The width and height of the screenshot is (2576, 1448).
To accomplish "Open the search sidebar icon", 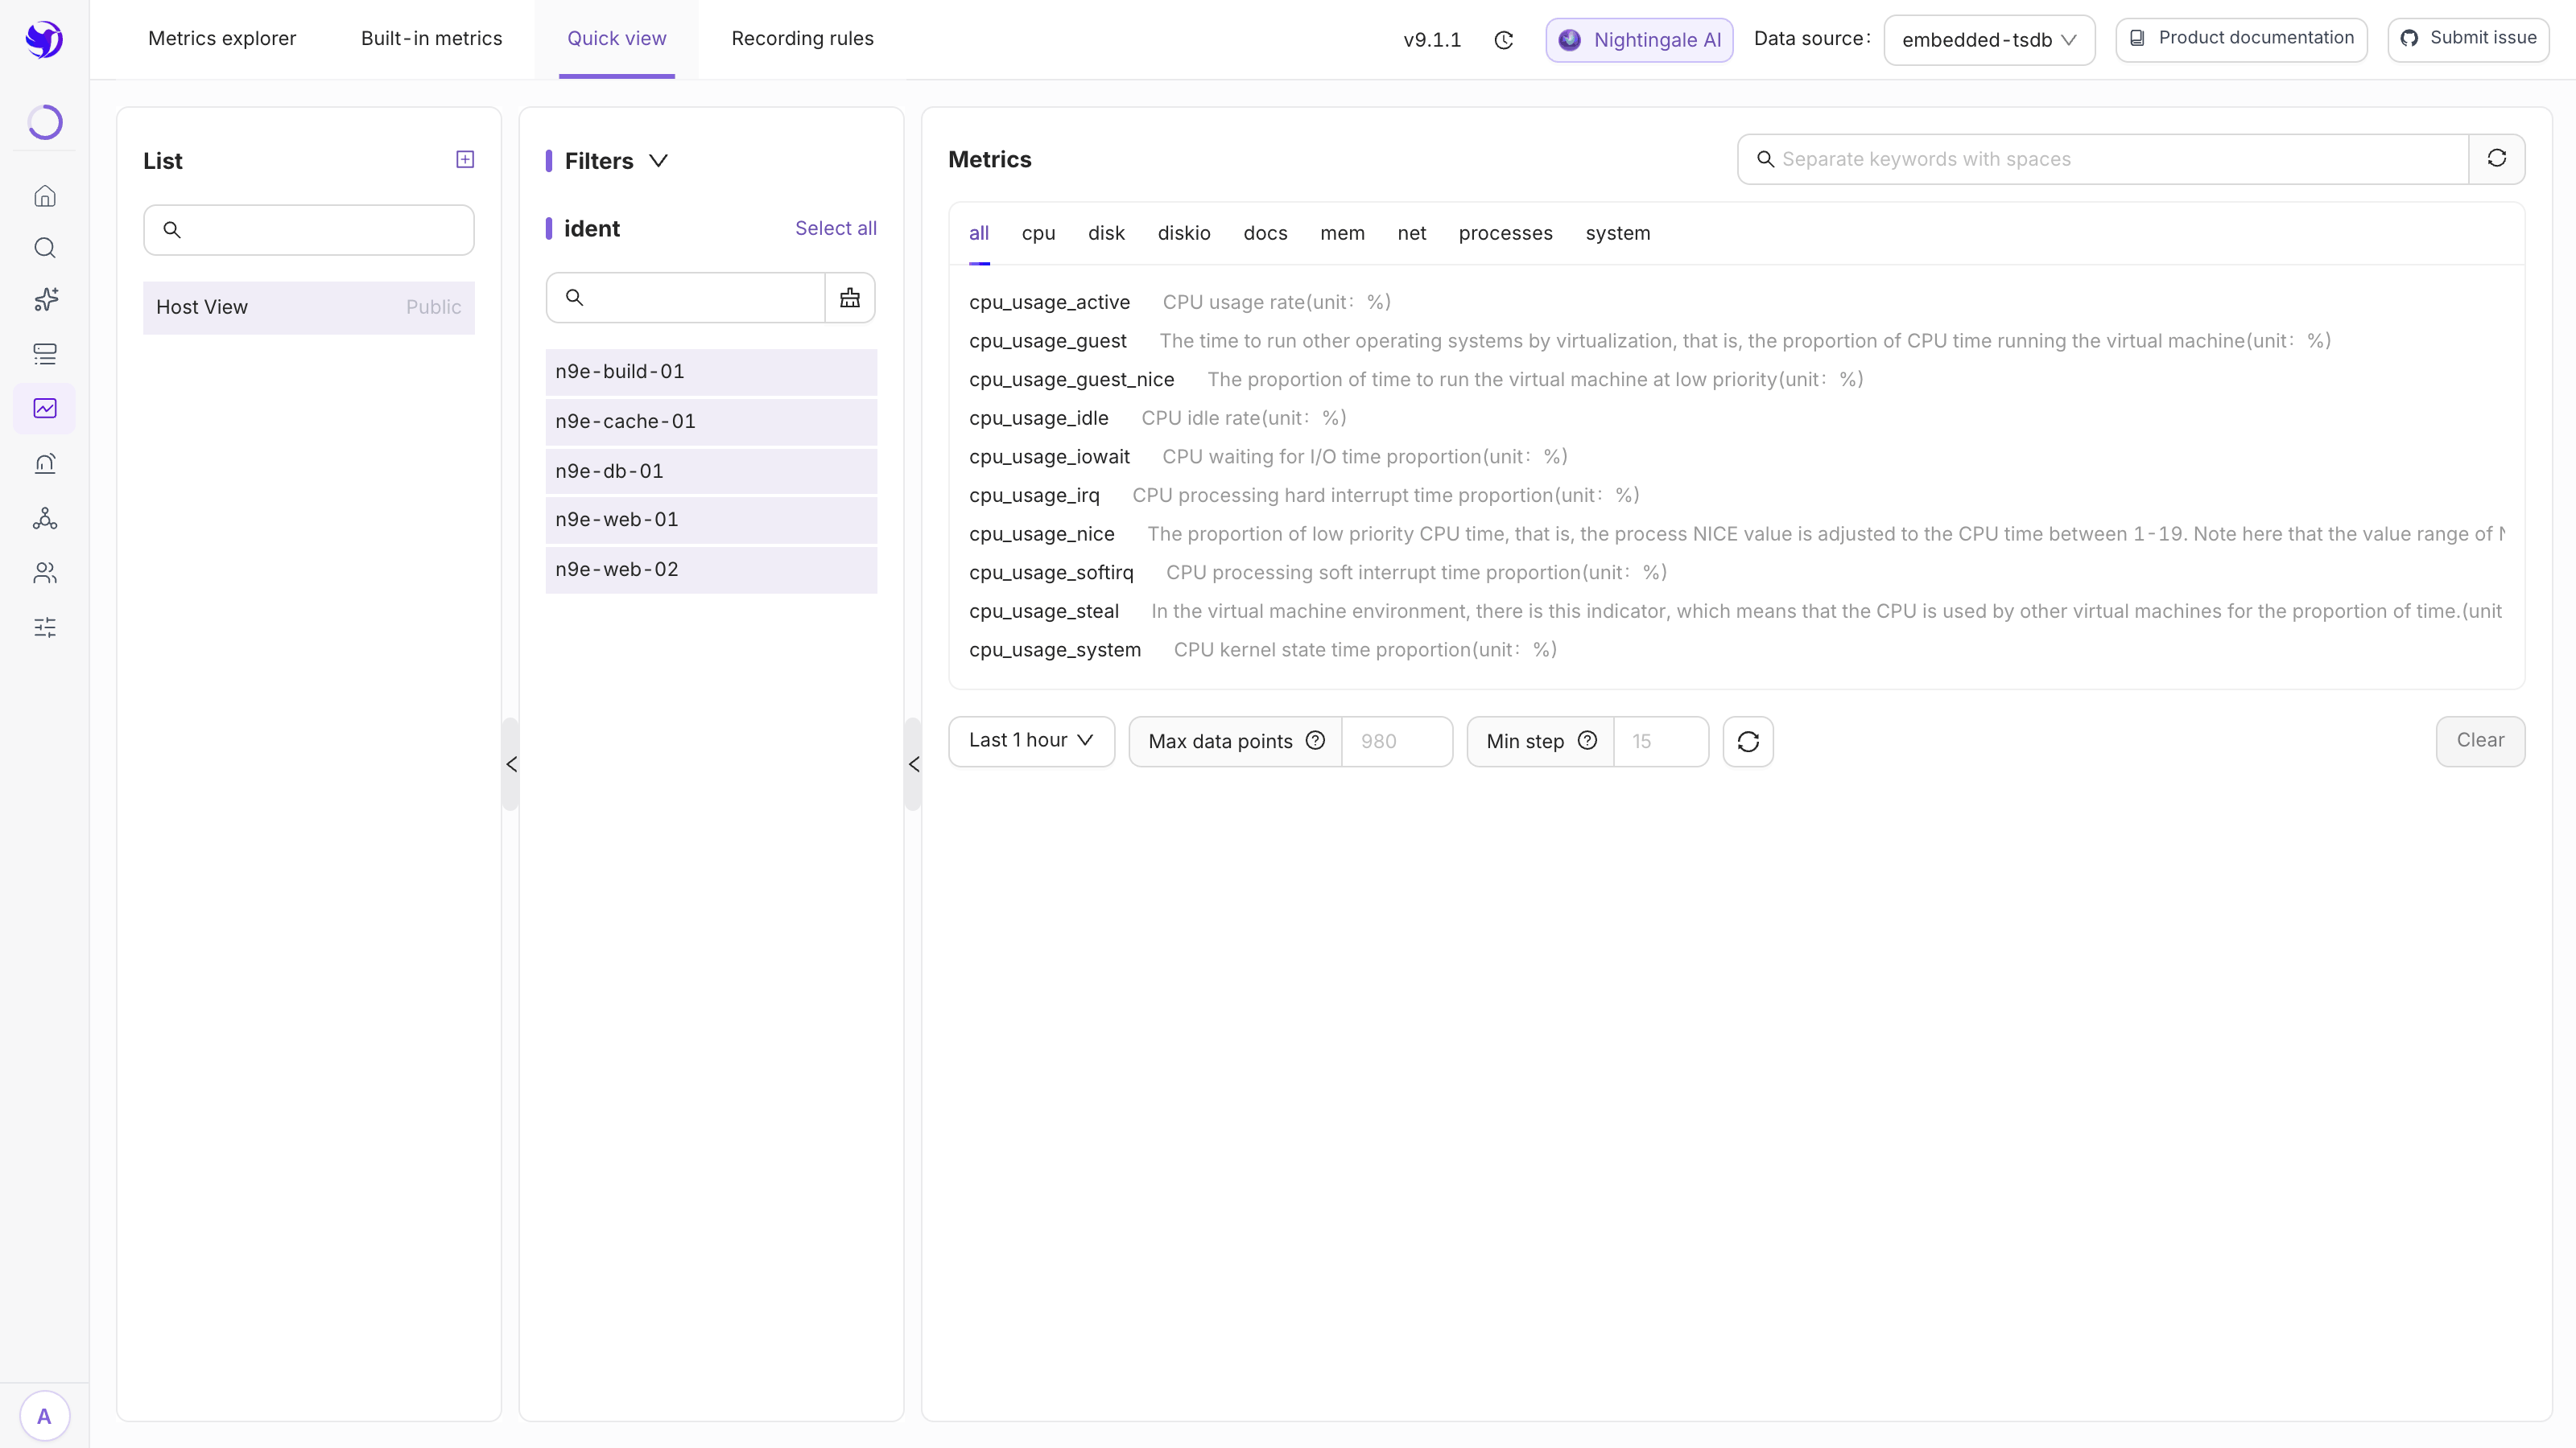I will (45, 248).
